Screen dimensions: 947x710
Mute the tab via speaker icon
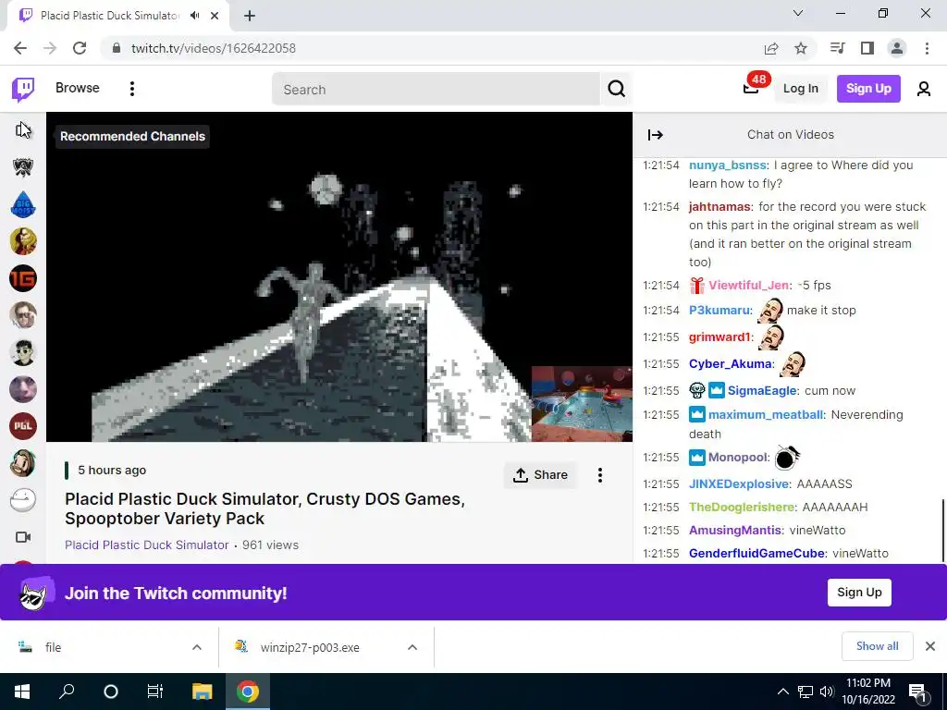(x=194, y=16)
